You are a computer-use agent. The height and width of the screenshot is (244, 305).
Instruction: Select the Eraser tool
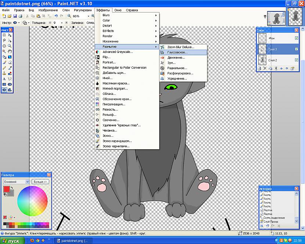tap(10, 62)
